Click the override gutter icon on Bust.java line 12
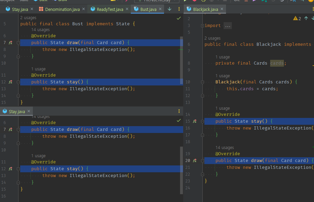The image size is (314, 202). [11, 82]
